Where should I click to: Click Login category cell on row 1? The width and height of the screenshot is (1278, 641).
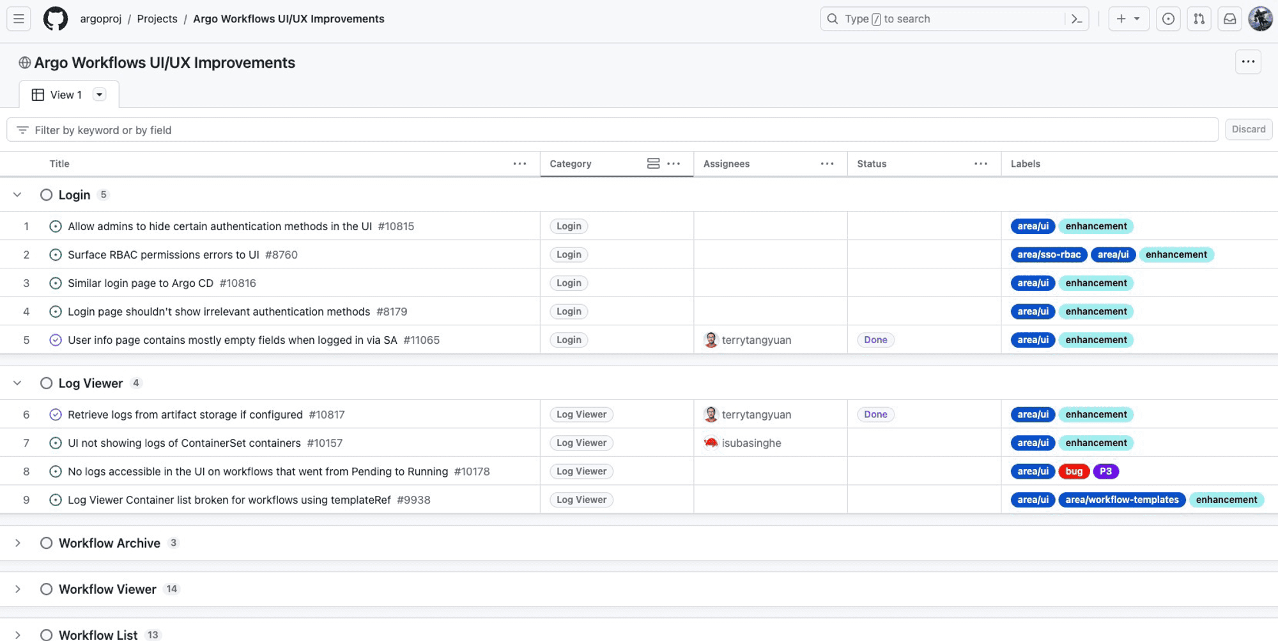pos(569,226)
